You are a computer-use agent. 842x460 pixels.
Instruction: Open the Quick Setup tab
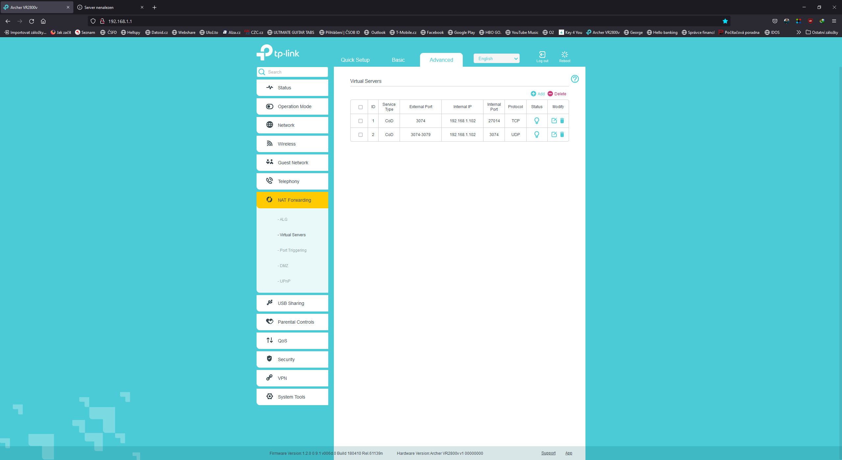(355, 60)
